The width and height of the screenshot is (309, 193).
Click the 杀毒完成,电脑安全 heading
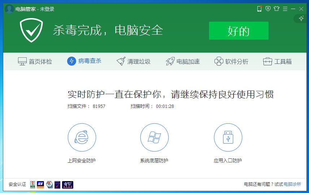[108, 30]
